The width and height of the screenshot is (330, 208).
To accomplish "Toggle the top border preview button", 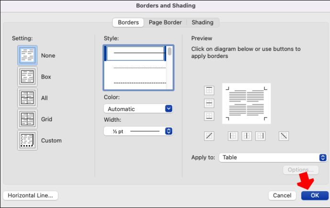I will tap(209, 91).
